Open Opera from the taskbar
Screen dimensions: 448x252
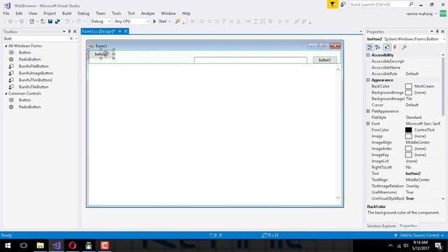72,246
